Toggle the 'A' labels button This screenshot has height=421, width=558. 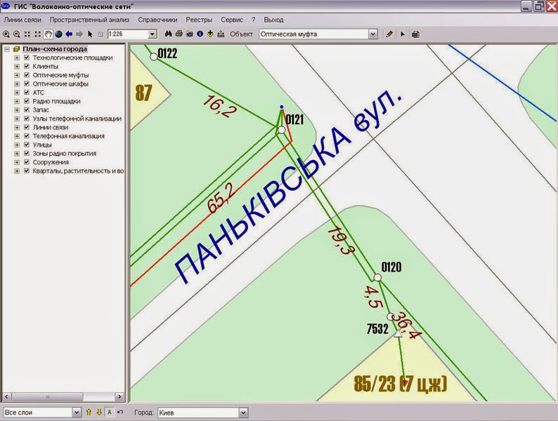110,412
